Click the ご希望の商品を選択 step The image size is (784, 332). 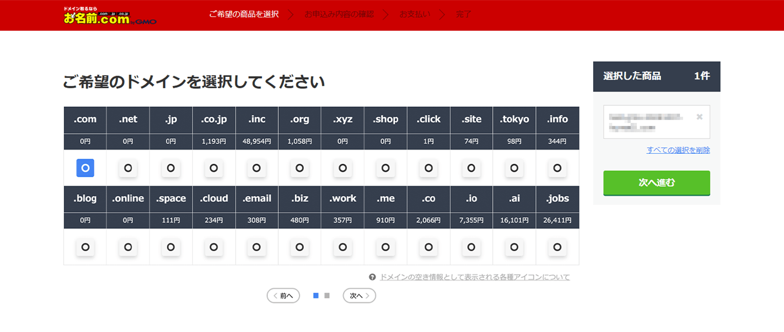[244, 14]
